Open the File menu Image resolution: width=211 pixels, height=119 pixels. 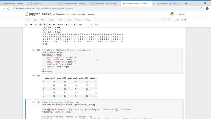(28, 20)
